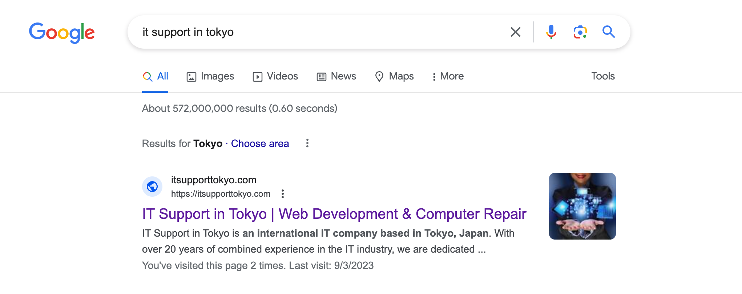Open IT Support in Tokyo result title

334,214
